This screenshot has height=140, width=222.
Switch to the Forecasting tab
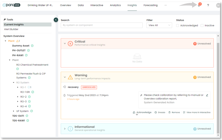click(x=151, y=5)
